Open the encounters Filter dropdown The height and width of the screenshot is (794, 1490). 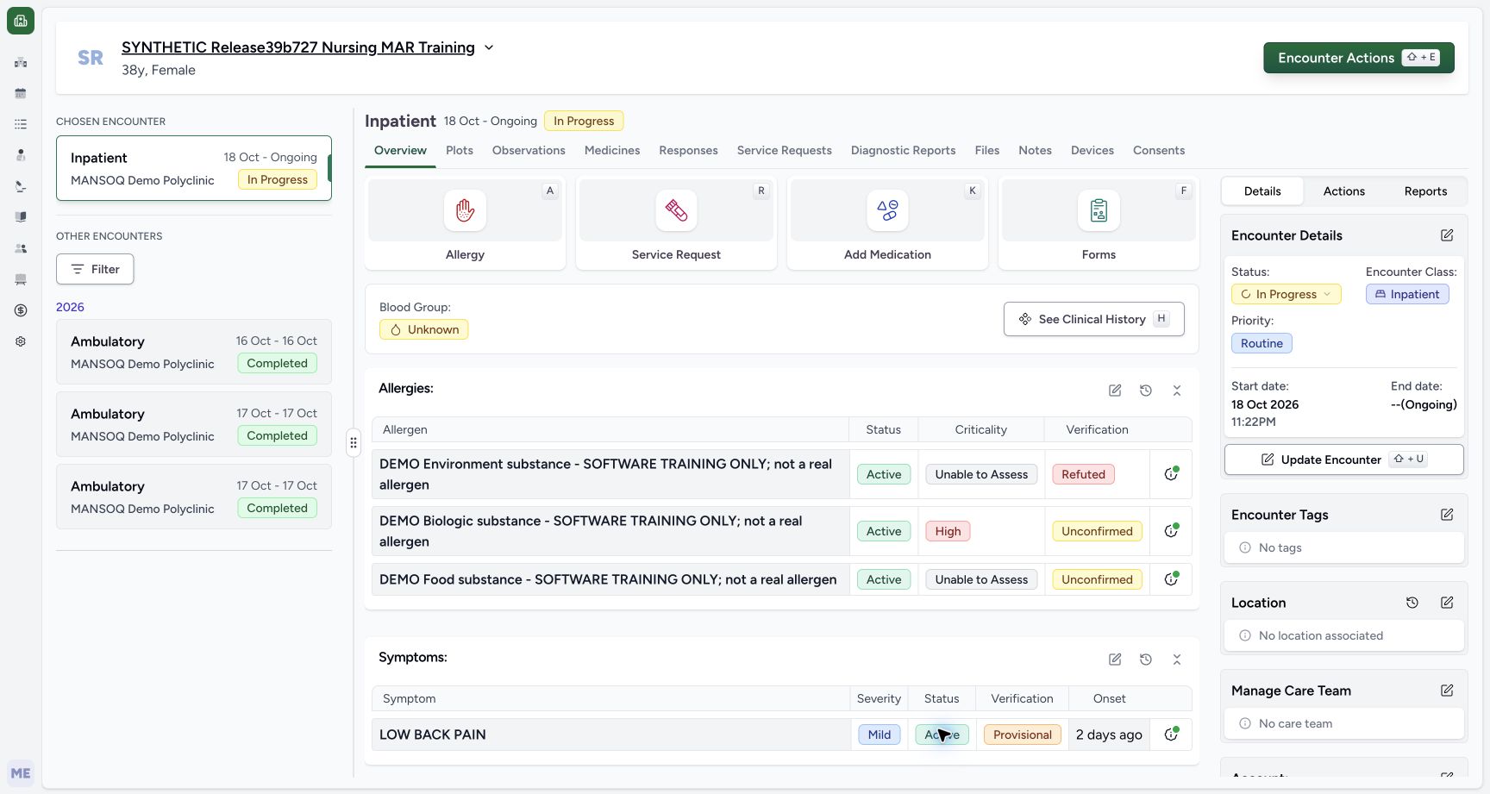point(95,269)
